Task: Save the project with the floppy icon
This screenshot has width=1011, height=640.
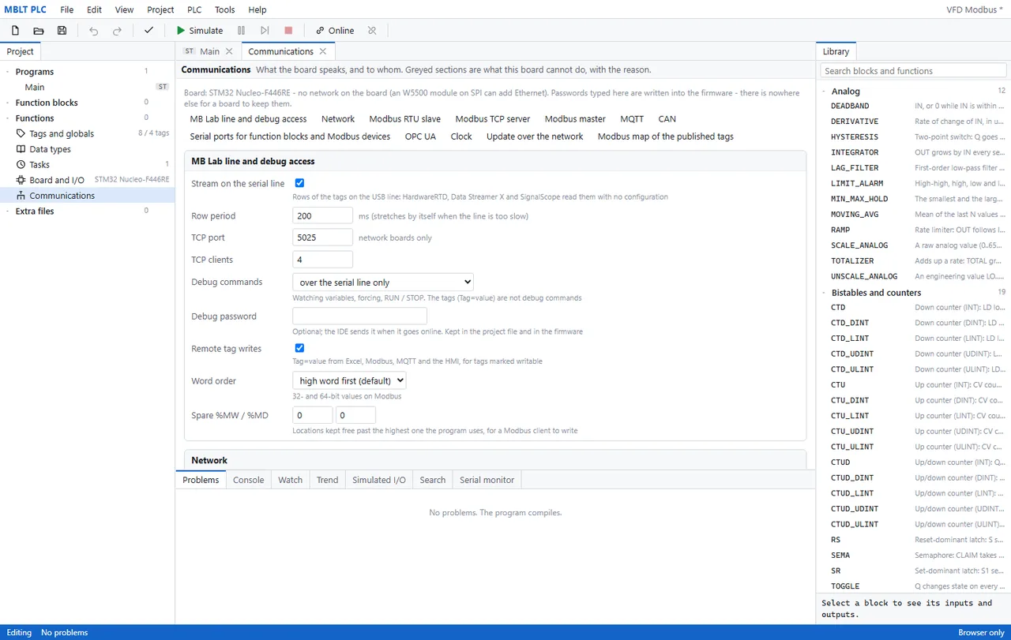Action: 62,31
